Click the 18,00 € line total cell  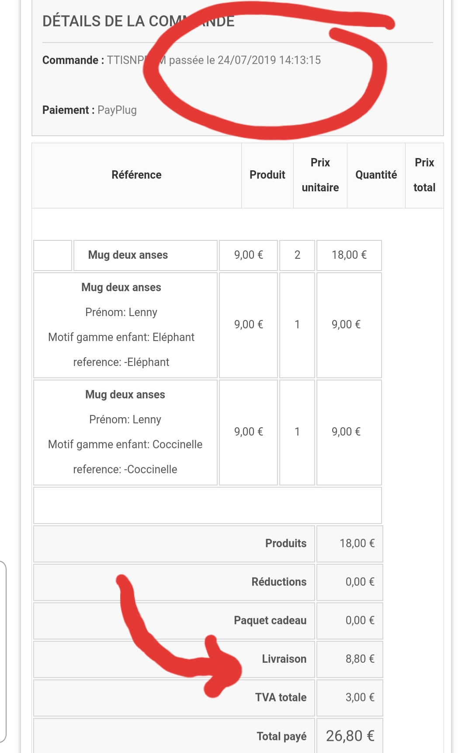[x=349, y=255]
